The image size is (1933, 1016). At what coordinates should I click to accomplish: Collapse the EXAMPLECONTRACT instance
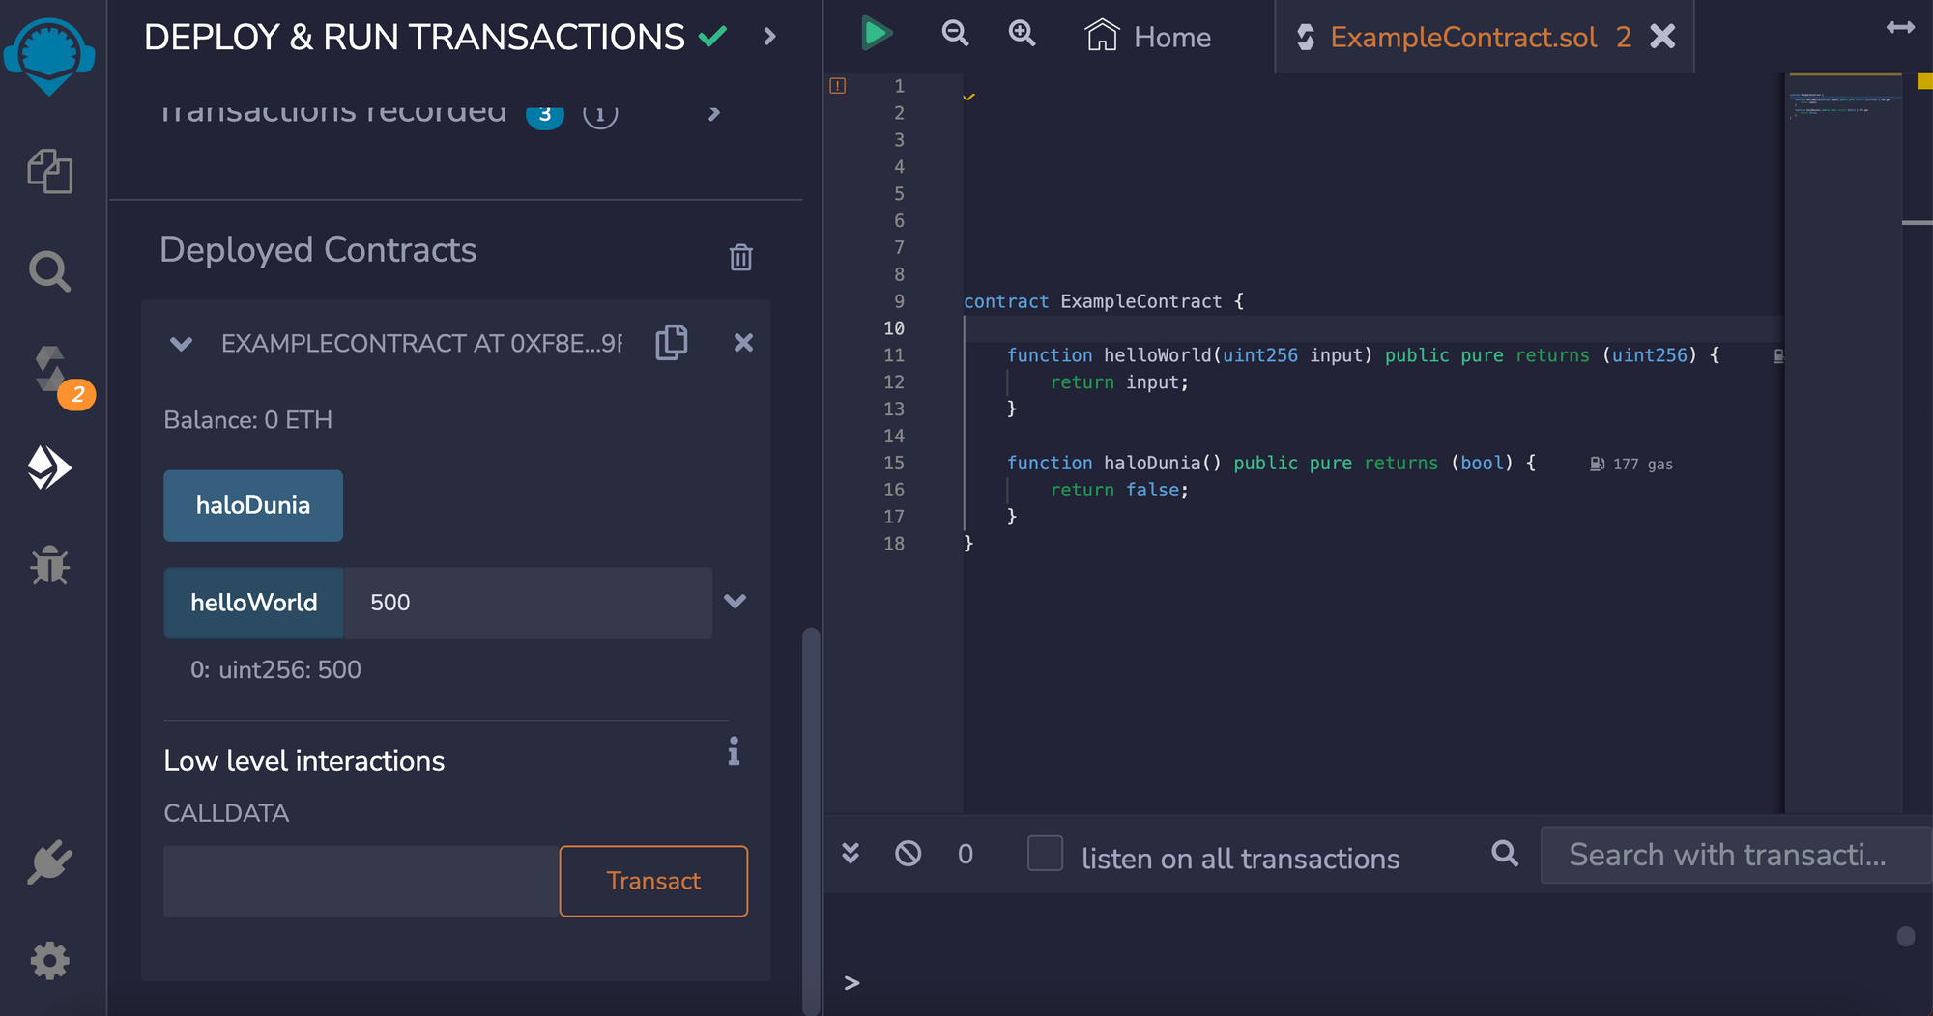[181, 343]
